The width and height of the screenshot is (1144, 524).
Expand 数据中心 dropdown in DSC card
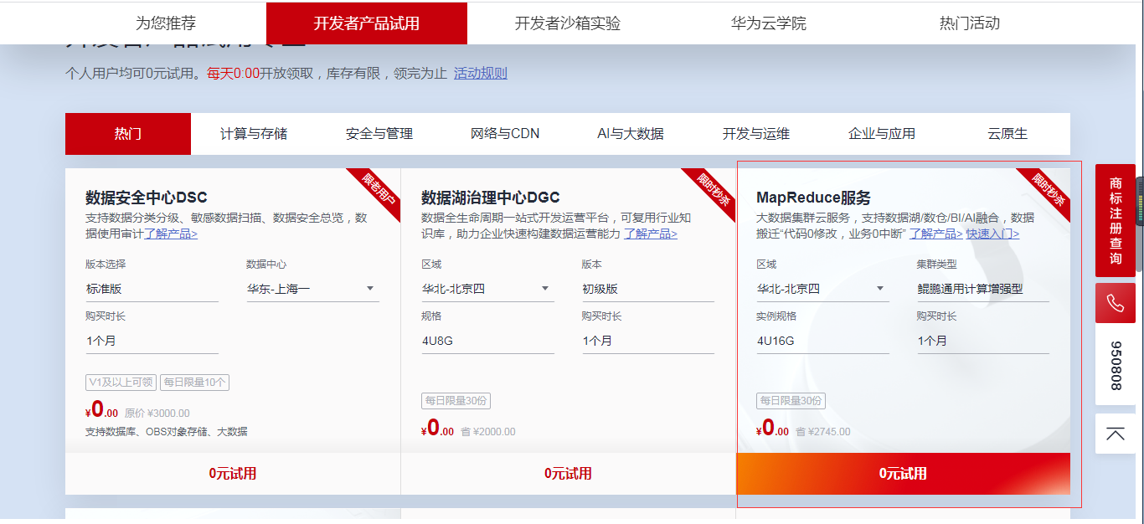pyautogui.click(x=312, y=289)
